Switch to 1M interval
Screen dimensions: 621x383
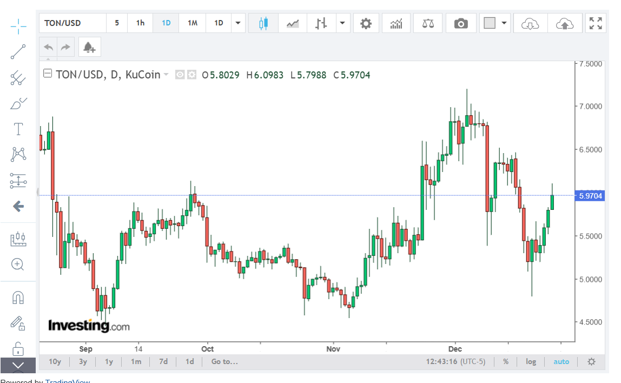tap(193, 23)
